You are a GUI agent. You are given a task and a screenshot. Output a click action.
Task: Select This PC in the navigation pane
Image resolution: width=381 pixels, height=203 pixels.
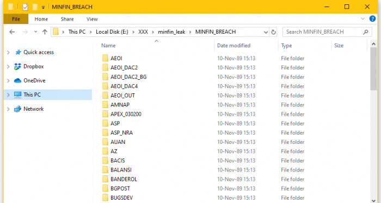(32, 94)
